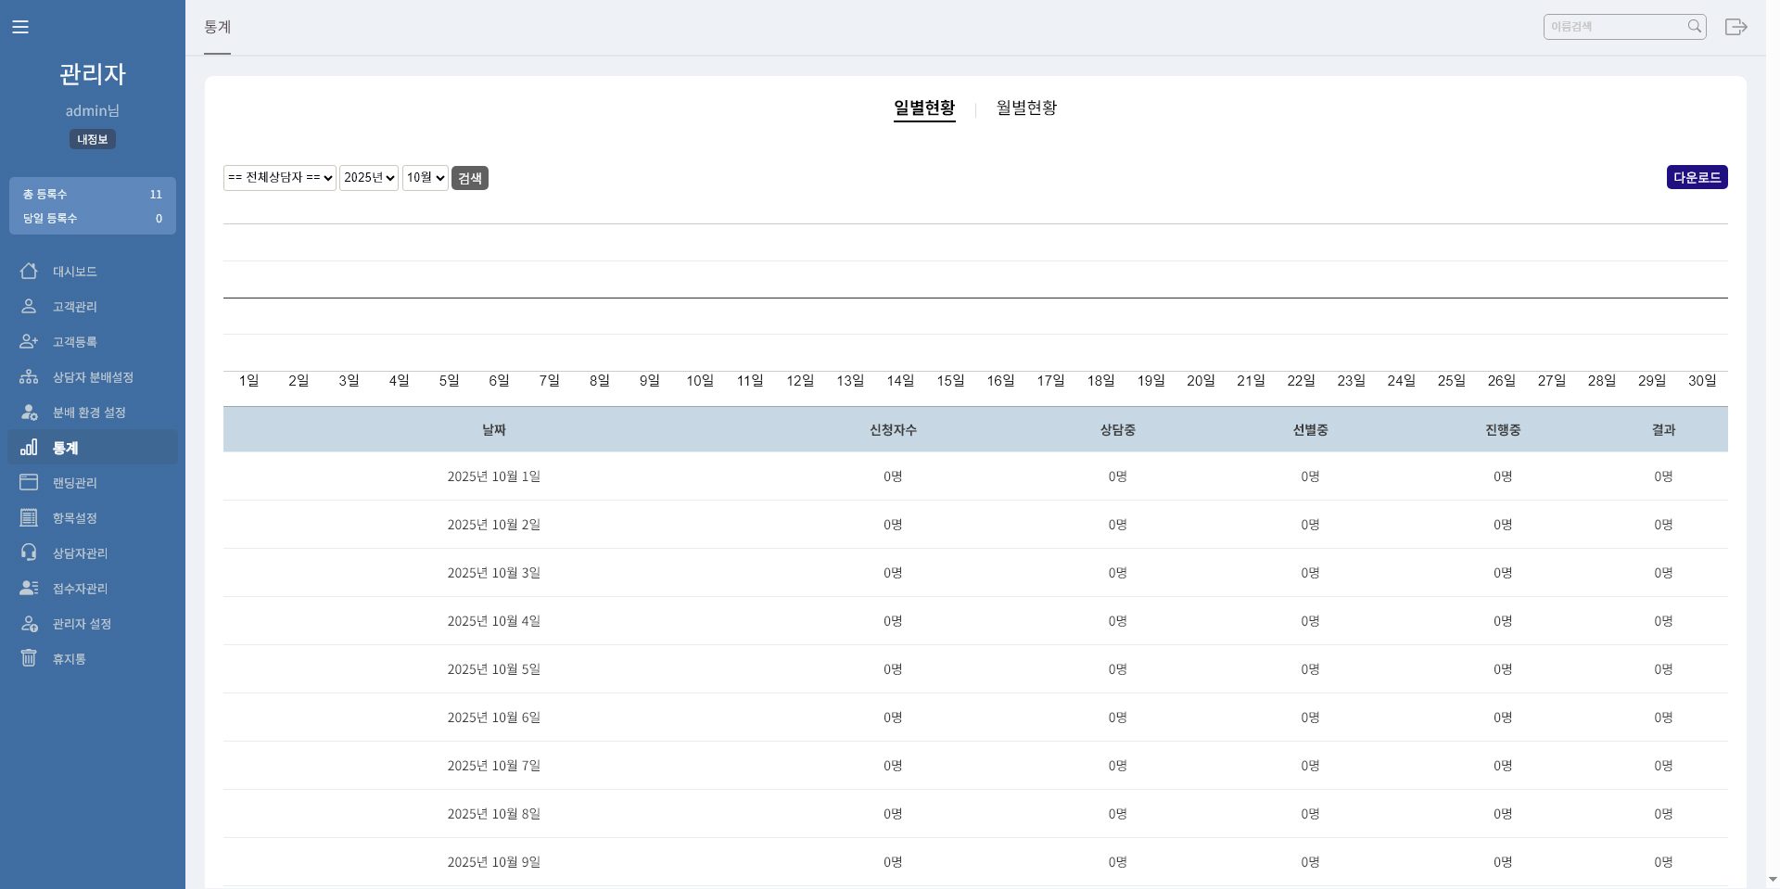Click the 고객등록 add-user icon

[x=29, y=342]
